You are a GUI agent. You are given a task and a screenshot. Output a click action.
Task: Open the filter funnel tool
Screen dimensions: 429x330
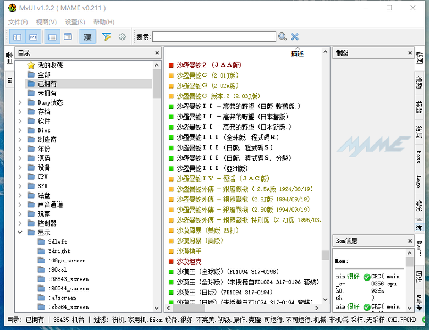[106, 37]
